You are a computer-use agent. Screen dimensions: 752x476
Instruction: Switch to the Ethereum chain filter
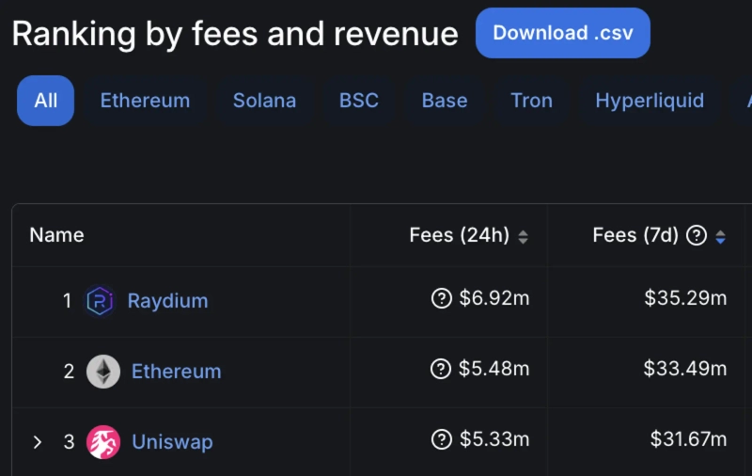145,101
